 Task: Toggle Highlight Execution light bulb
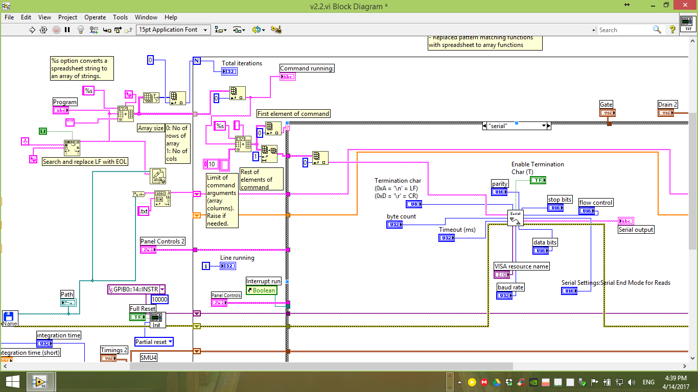81,30
